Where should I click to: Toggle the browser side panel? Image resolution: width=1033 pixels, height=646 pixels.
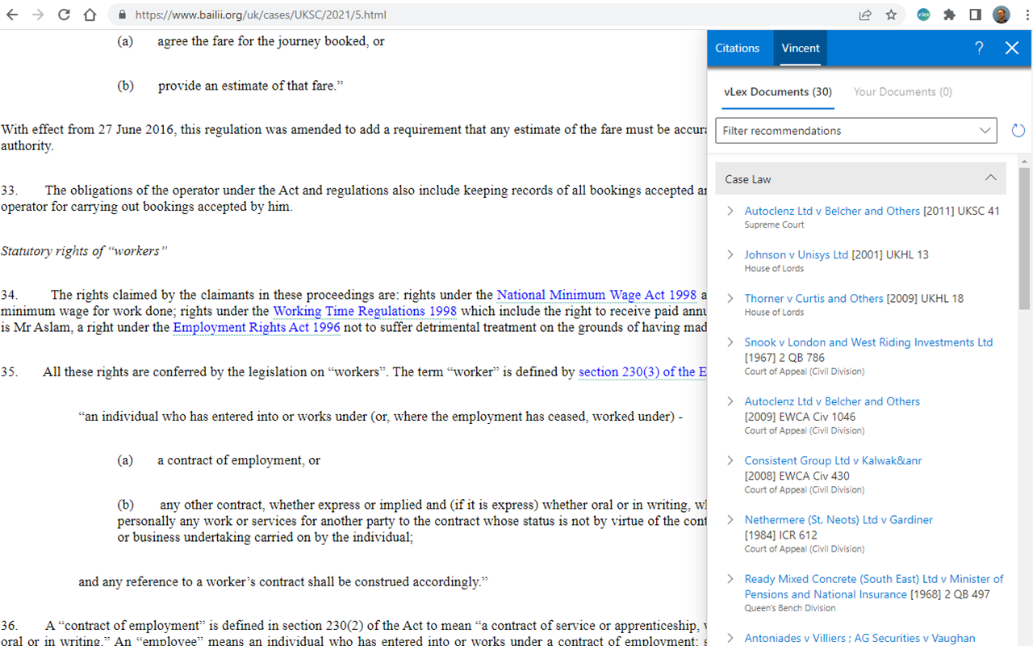[x=975, y=15]
